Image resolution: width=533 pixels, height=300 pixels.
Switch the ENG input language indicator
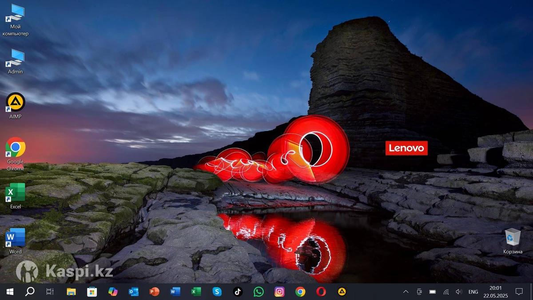coord(473,292)
